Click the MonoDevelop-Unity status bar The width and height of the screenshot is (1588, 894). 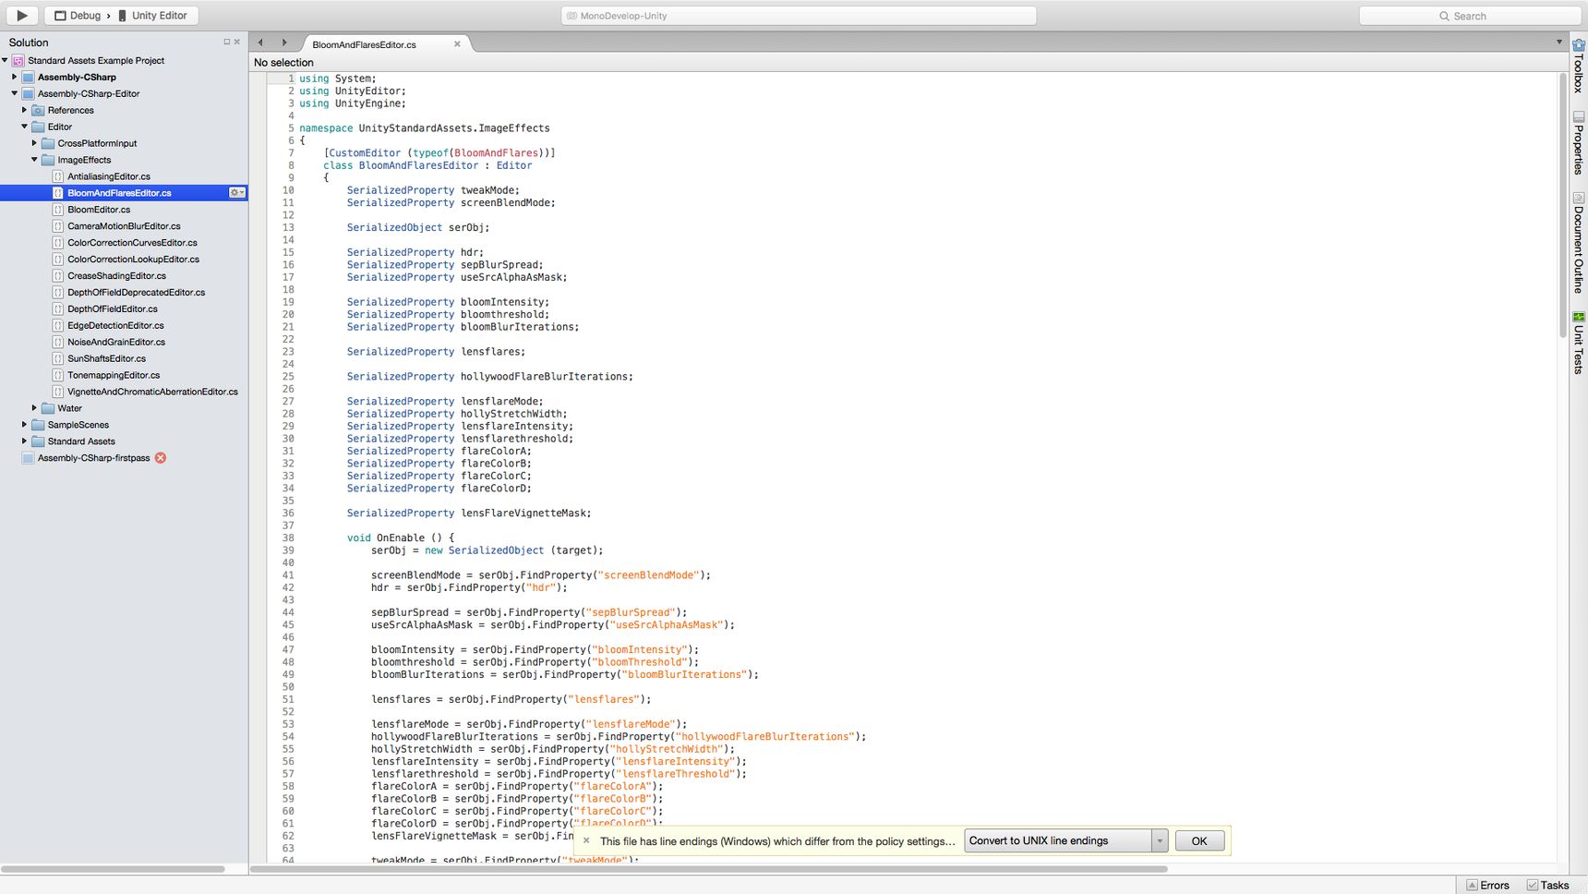pos(799,16)
